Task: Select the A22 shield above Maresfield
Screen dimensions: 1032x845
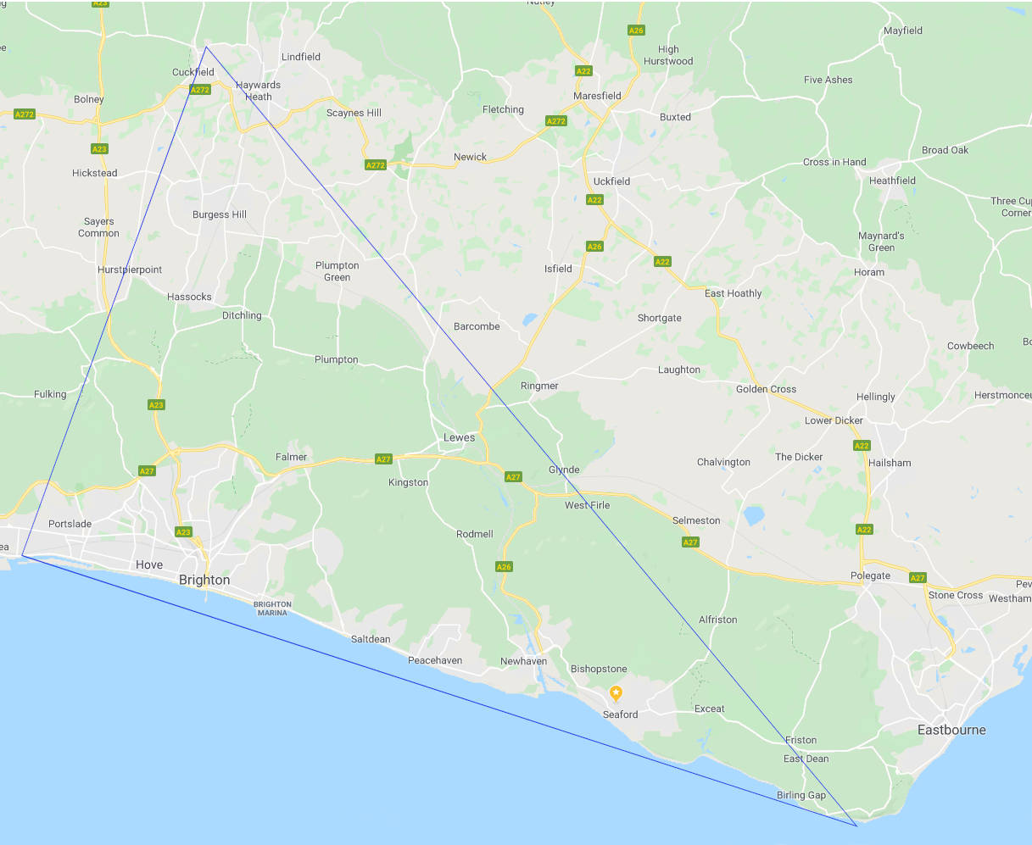Action: (583, 71)
